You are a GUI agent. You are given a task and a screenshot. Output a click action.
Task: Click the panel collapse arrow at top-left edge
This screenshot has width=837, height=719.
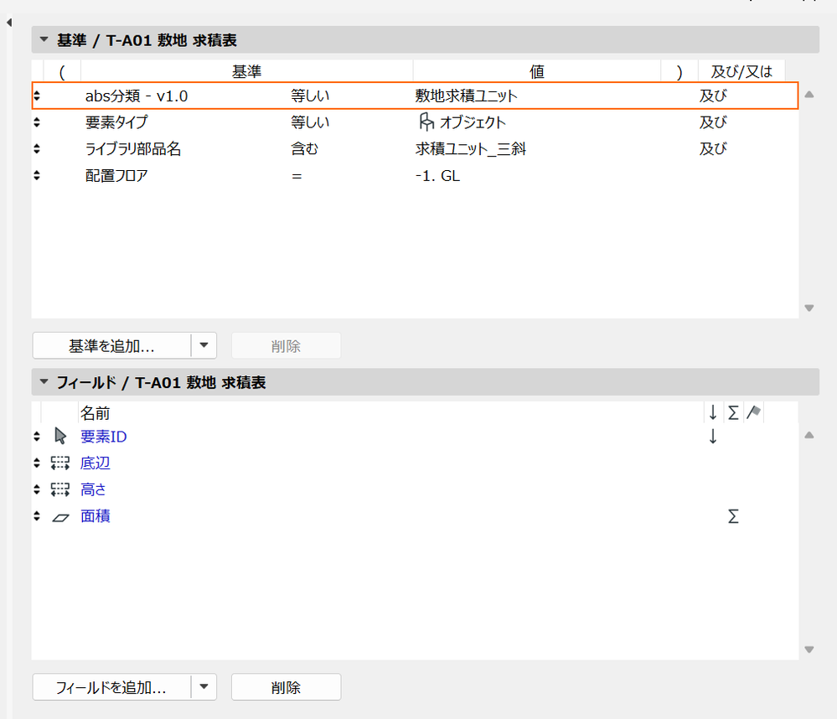(9, 22)
